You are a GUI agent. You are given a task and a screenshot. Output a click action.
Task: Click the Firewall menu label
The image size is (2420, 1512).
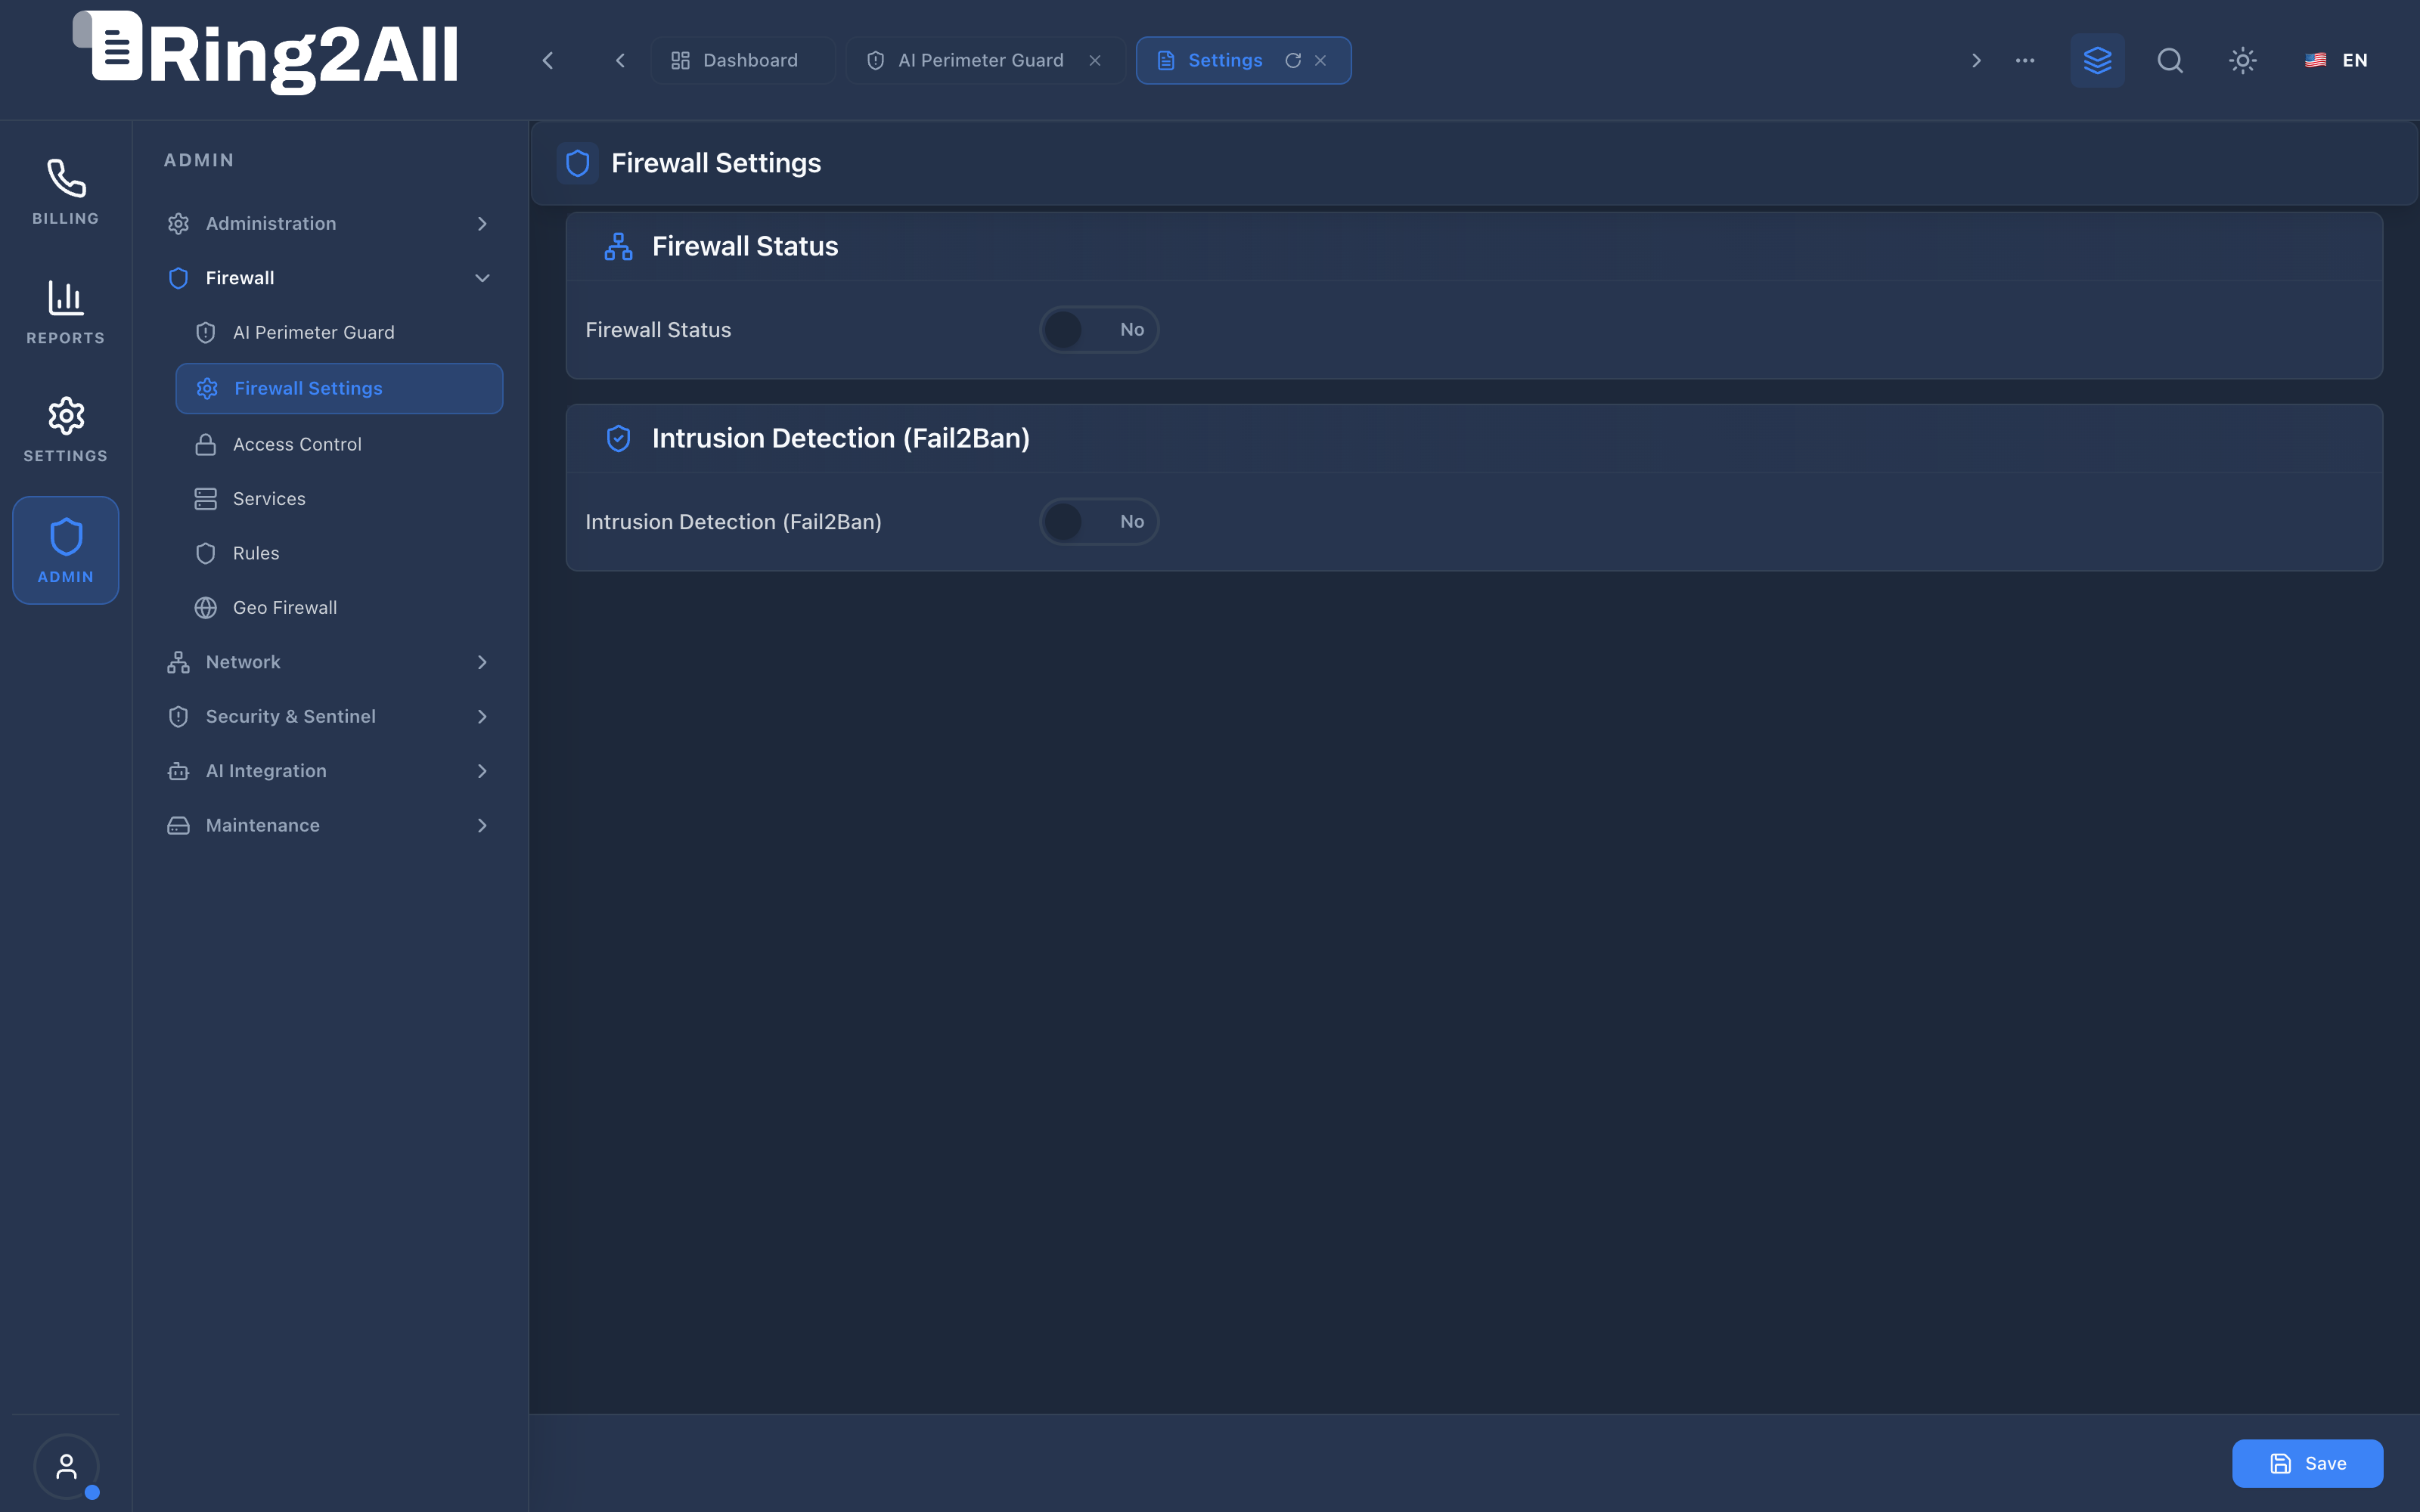[x=240, y=278]
